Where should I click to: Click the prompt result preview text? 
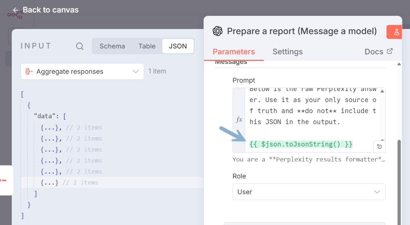pyautogui.click(x=309, y=159)
